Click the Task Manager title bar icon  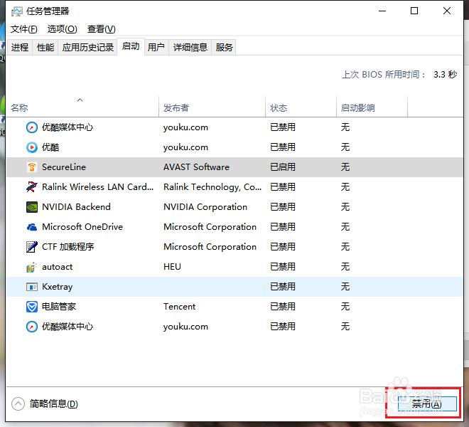coord(16,11)
